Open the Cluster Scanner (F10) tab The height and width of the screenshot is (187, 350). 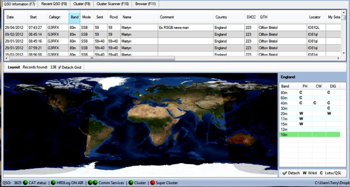coord(113,4)
